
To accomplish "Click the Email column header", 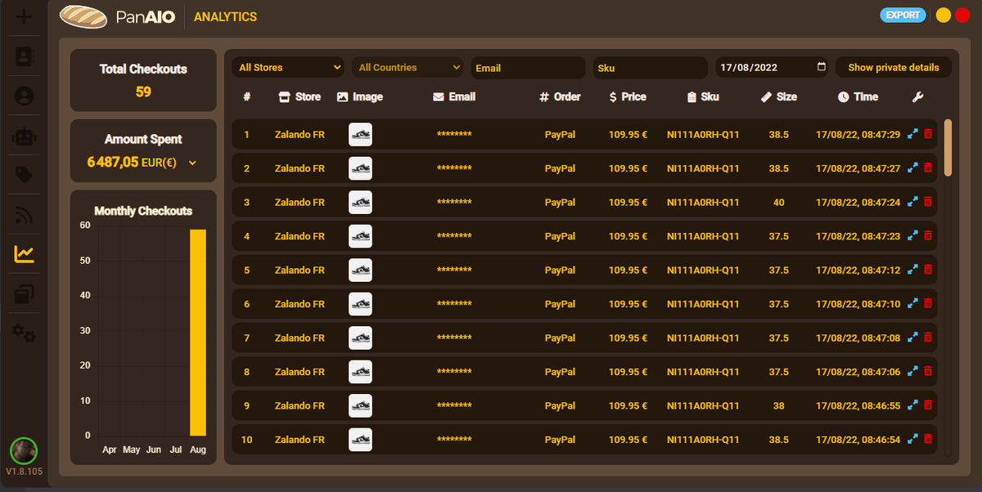I will coord(454,96).
